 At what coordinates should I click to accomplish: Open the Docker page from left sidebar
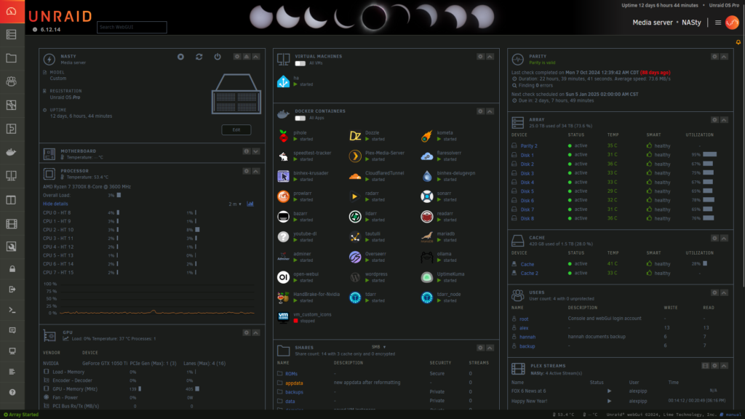point(12,152)
